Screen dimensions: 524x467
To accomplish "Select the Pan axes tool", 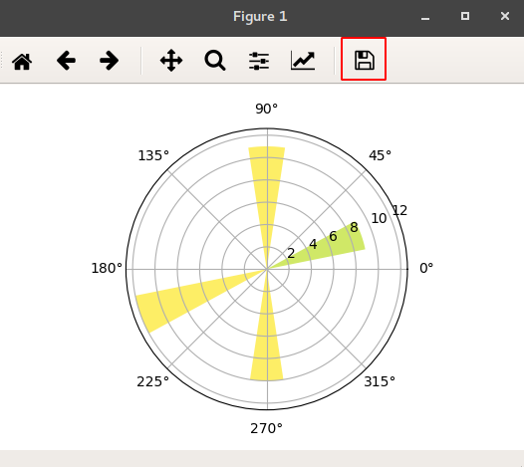I will click(171, 61).
